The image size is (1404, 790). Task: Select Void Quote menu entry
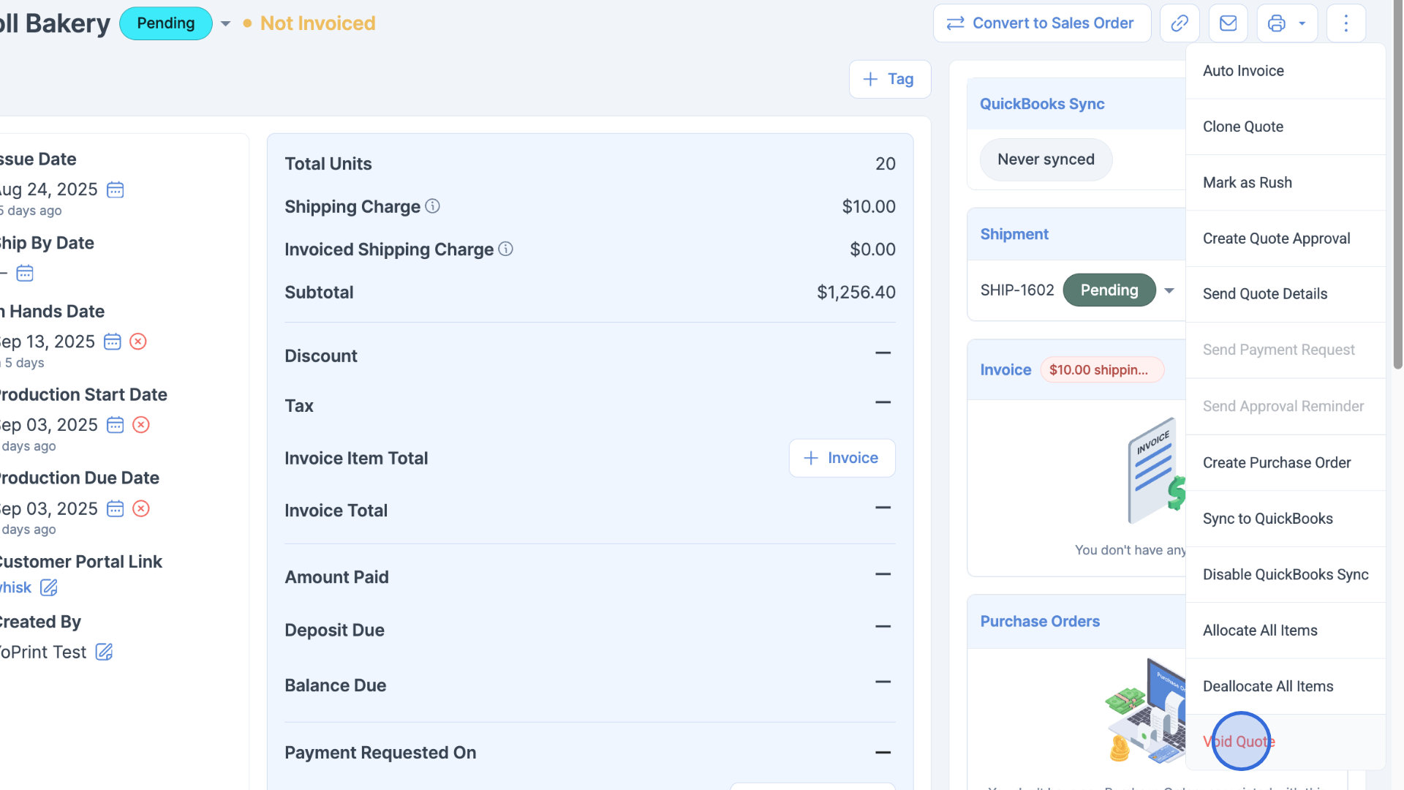point(1239,742)
